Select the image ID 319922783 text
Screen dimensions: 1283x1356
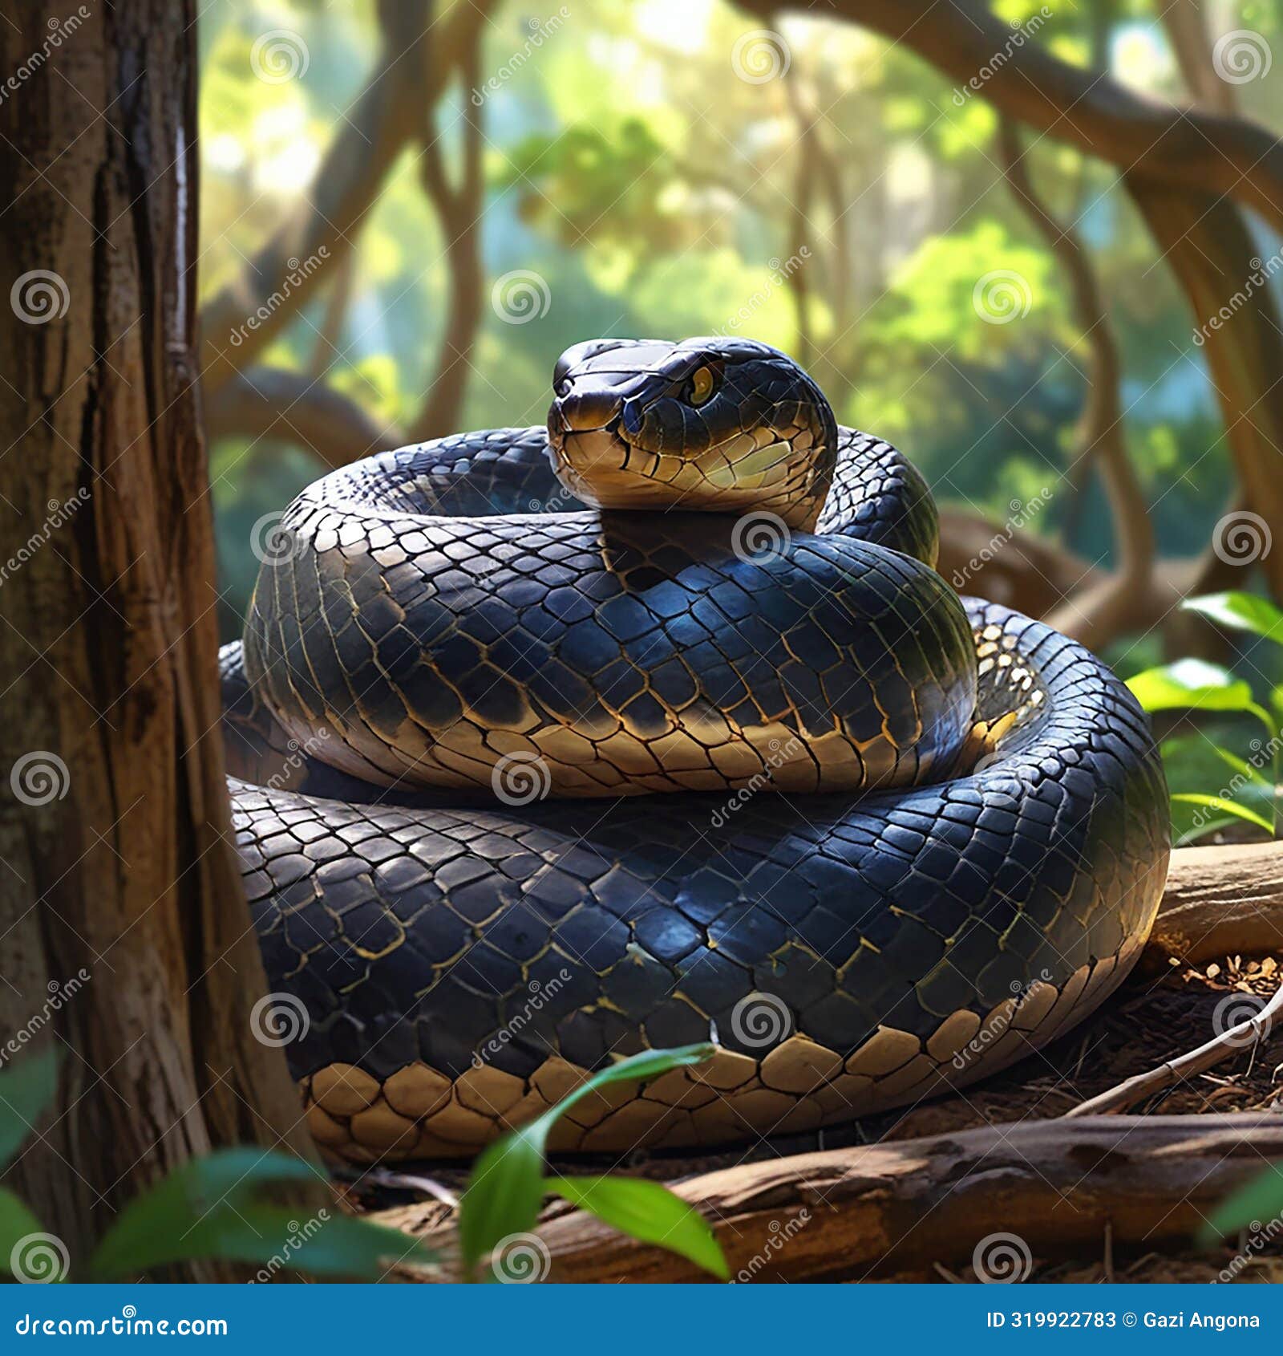click(x=1050, y=1320)
